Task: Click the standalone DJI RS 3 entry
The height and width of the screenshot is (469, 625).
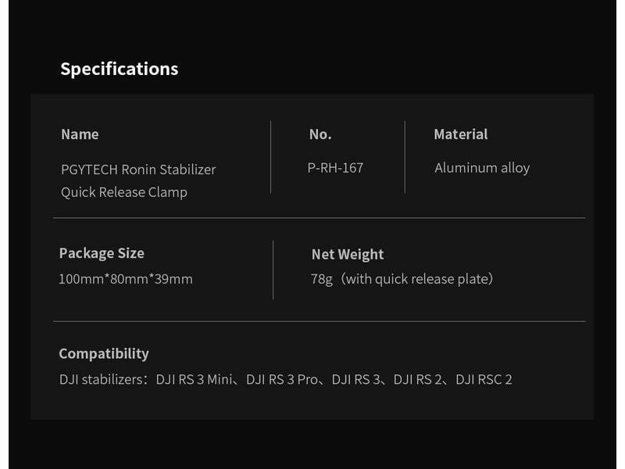Action: (x=355, y=380)
